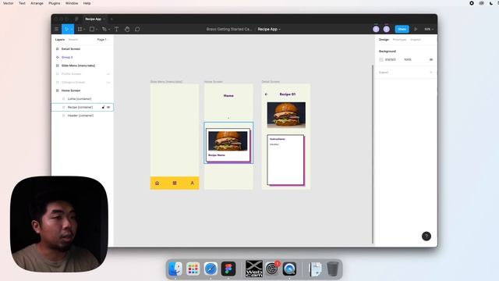Open Safari from the dock
The height and width of the screenshot is (281, 499).
(211, 269)
